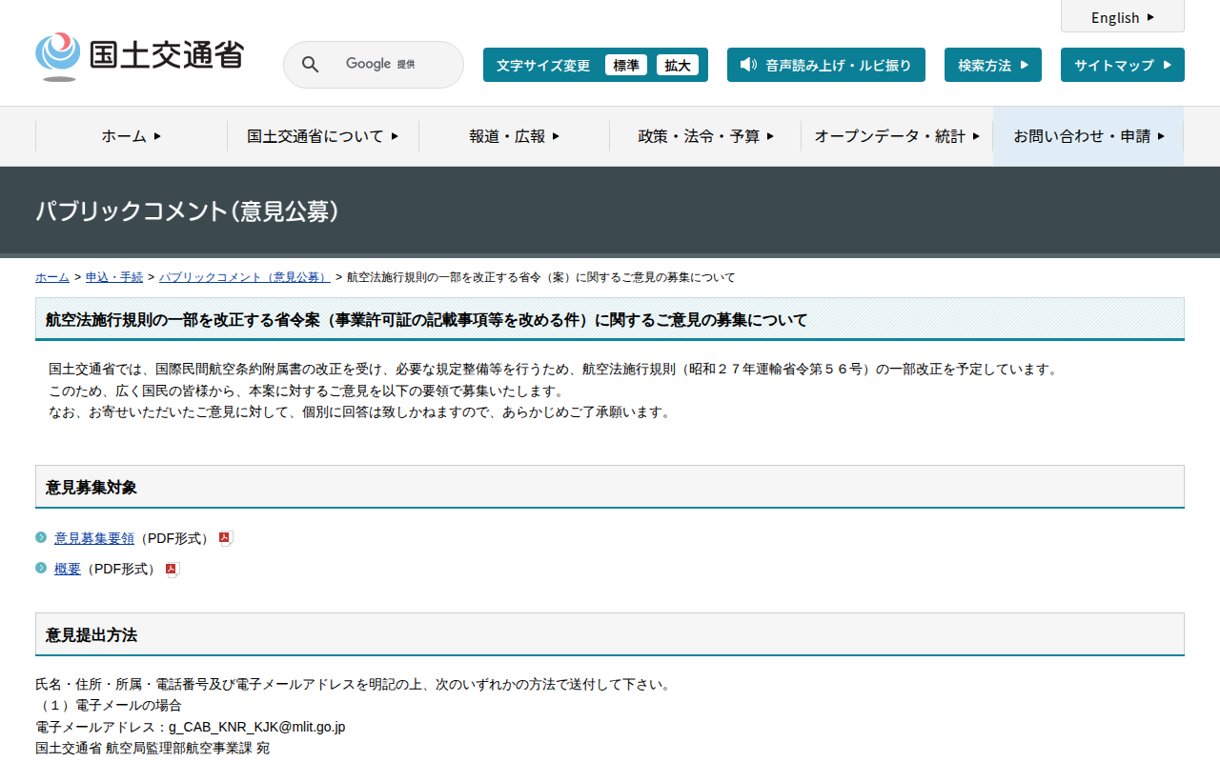Open the 概要 PDF link

(x=68, y=569)
